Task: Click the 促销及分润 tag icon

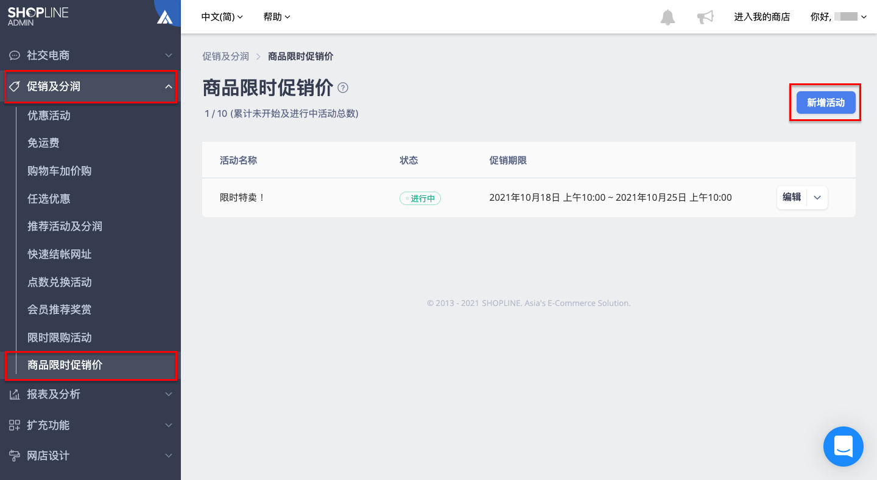Action: (x=15, y=86)
